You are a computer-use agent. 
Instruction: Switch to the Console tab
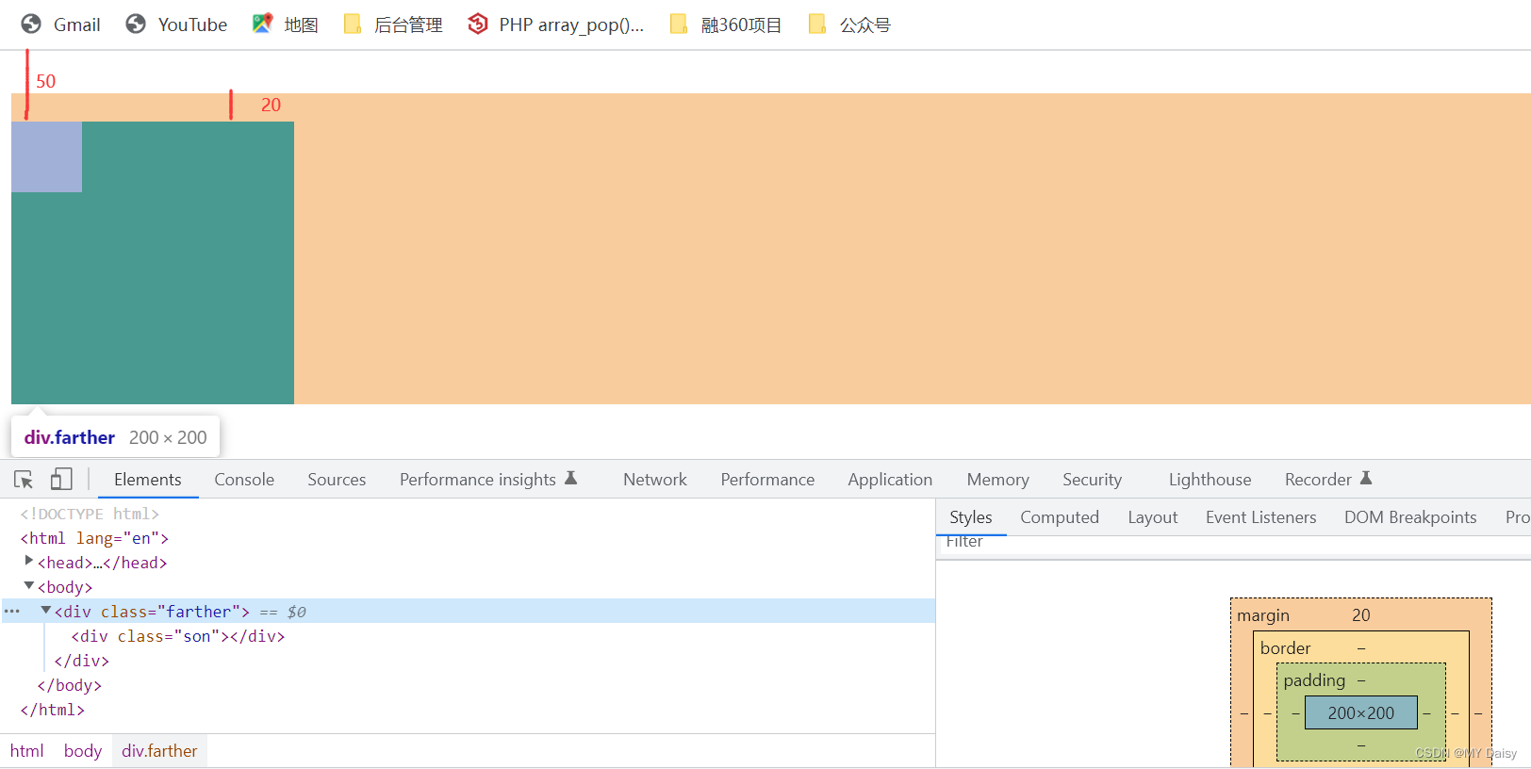pos(244,480)
